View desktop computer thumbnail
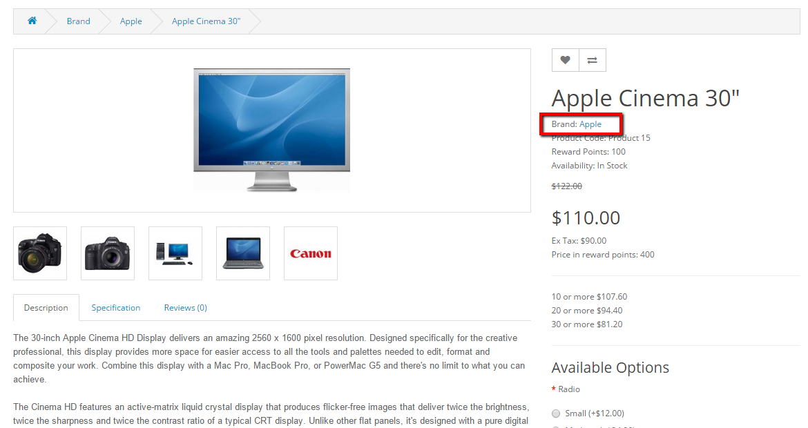 coord(175,253)
